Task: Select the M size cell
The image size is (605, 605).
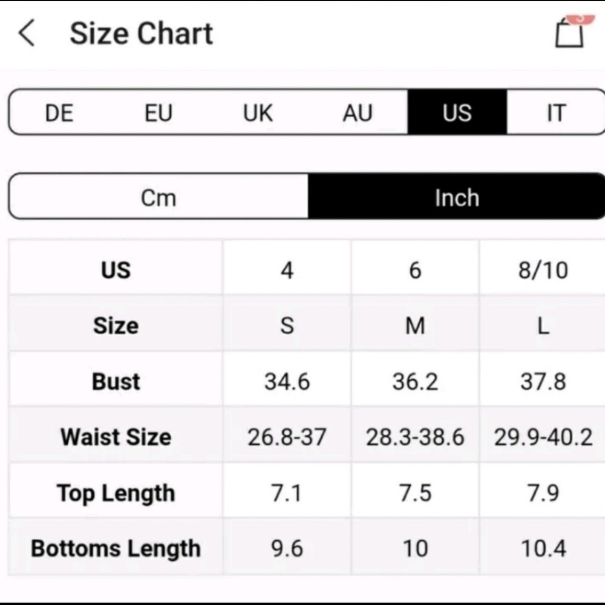Action: pyautogui.click(x=415, y=325)
